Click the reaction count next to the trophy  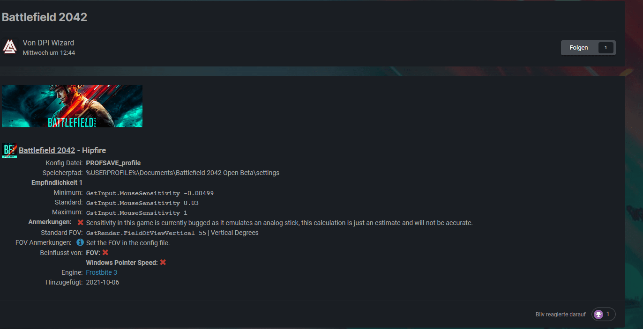pos(608,314)
